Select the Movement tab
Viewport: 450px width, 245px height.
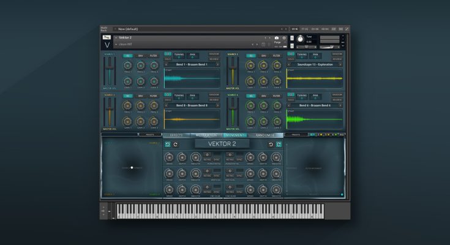click(x=235, y=135)
